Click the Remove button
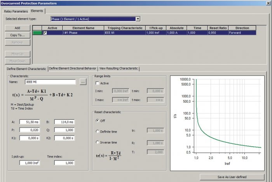This screenshot has height=182, width=272. [x=17, y=42]
